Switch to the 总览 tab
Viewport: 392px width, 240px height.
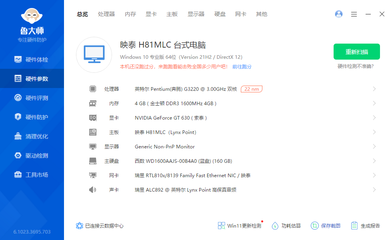[82, 14]
